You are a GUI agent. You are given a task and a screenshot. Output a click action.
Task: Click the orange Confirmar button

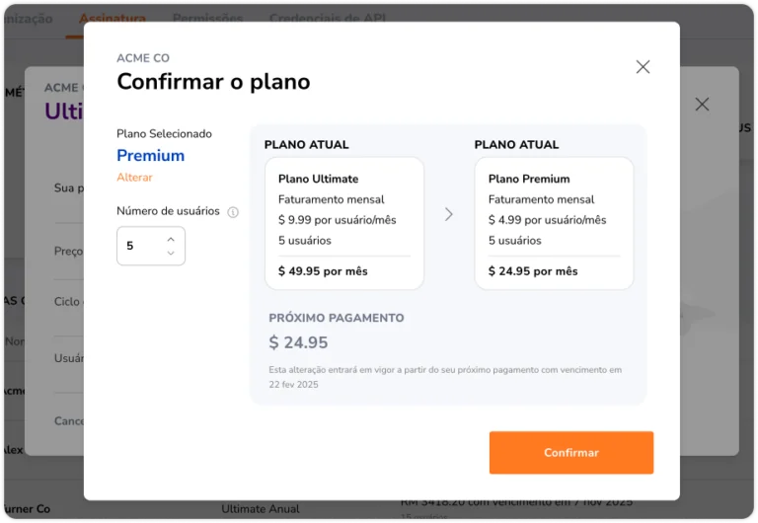[x=570, y=452]
